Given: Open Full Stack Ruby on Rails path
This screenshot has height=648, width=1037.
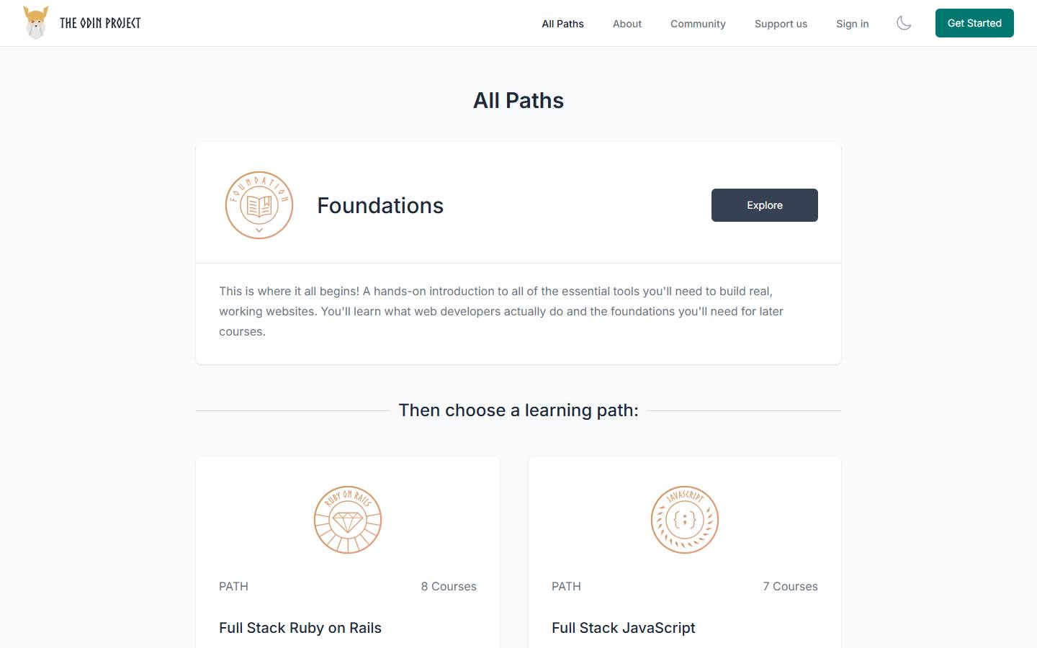Looking at the screenshot, I should pos(300,628).
